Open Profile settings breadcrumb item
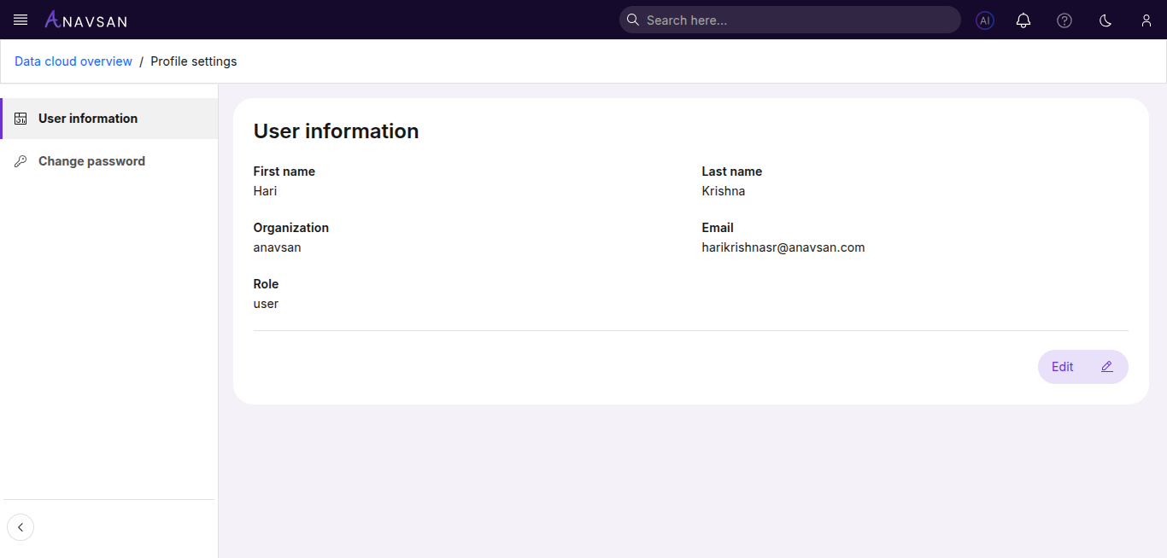1167x558 pixels. pos(193,61)
